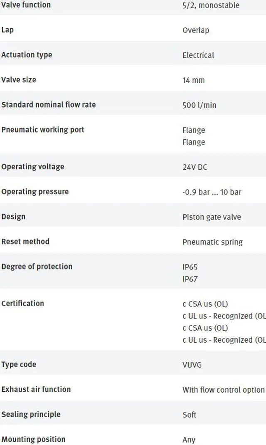Click the Overlap value in Lap row
The height and width of the screenshot is (445, 266).
(196, 30)
